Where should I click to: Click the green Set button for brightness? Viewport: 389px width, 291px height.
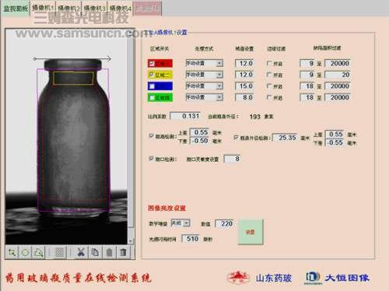251,232
